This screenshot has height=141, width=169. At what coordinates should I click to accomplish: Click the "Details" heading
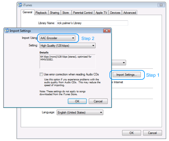pyautogui.click(x=44, y=53)
